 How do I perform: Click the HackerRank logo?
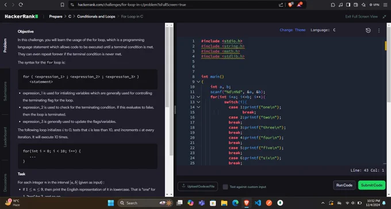21,17
